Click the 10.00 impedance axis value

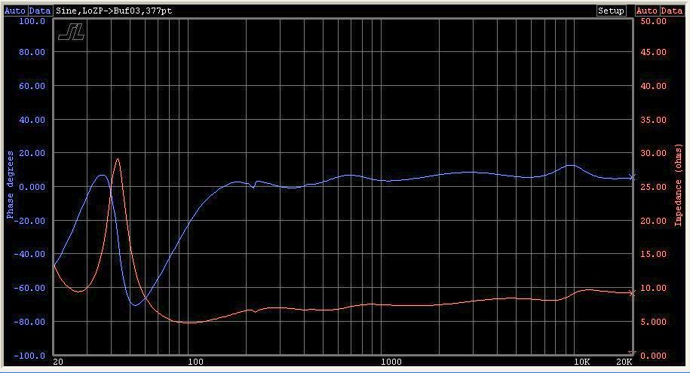point(654,288)
